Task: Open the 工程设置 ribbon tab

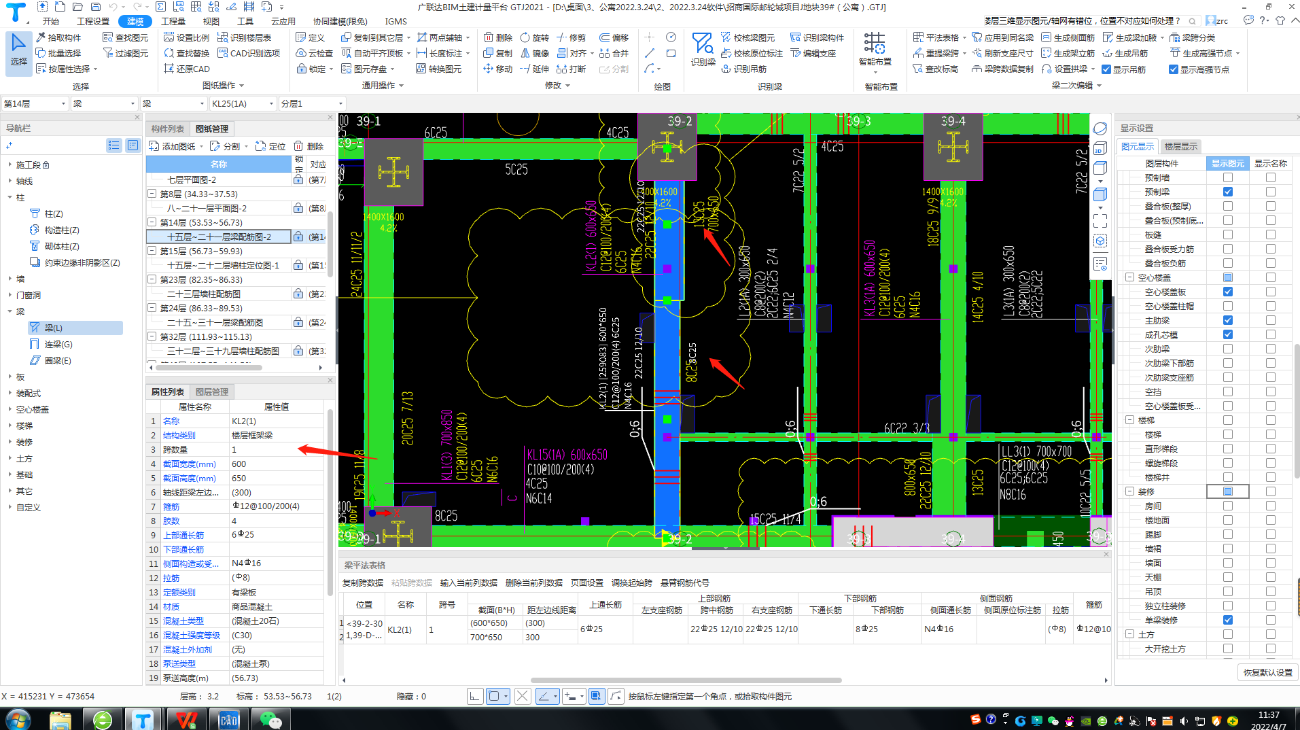Action: 93,21
